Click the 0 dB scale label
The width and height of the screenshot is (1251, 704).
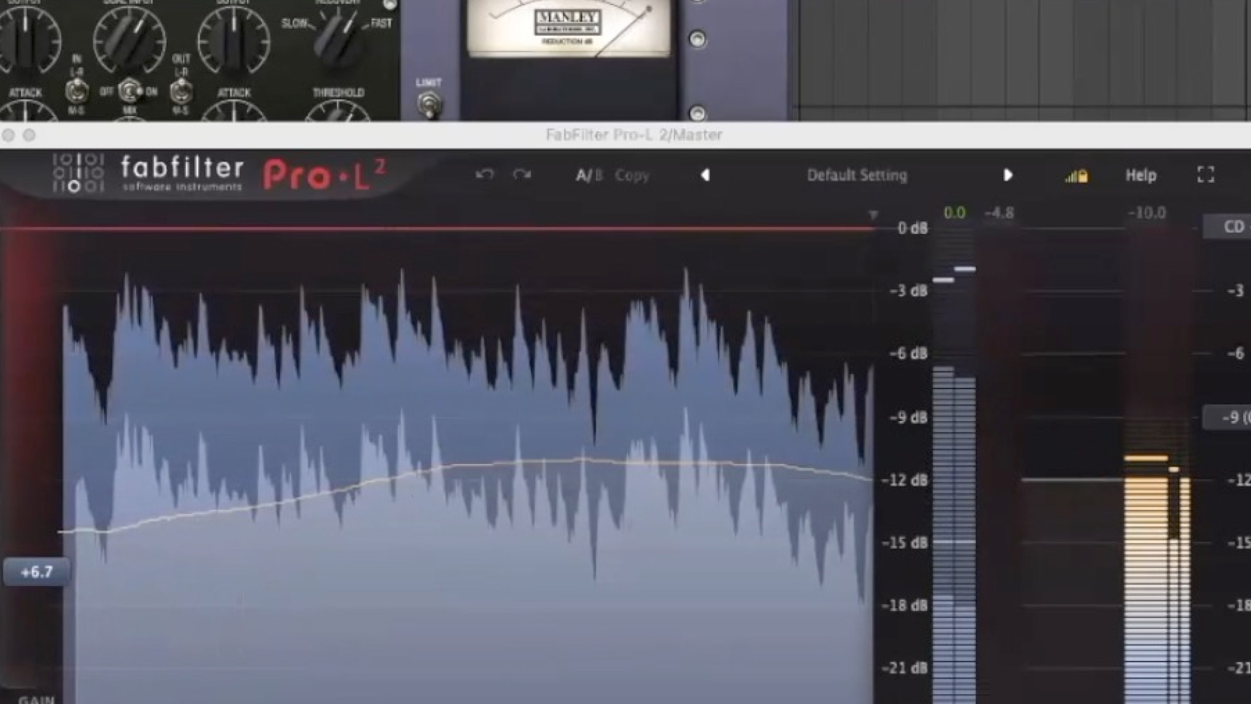click(x=912, y=228)
